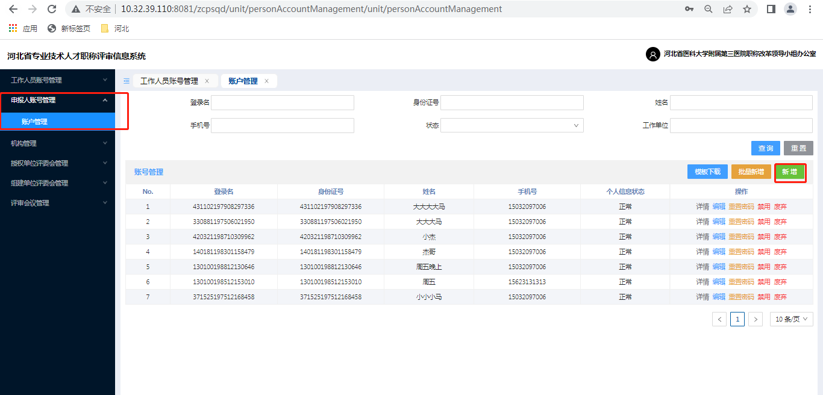
Task: Bookmark this page with star icon
Action: 747,9
